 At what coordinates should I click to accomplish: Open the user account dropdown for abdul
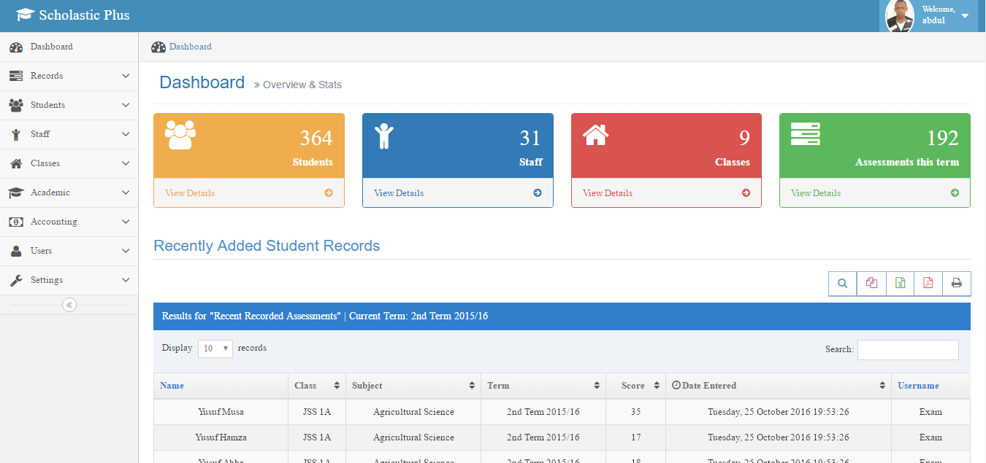tap(965, 15)
